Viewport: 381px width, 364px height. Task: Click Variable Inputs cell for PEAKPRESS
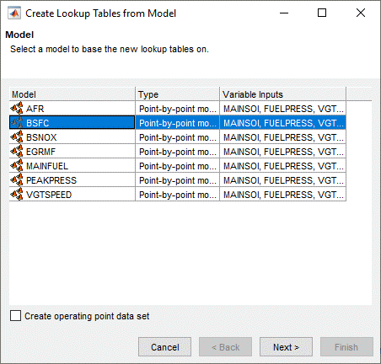282,180
